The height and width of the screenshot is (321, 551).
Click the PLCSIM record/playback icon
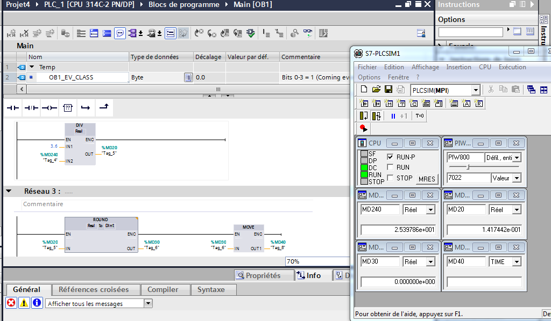(364, 128)
